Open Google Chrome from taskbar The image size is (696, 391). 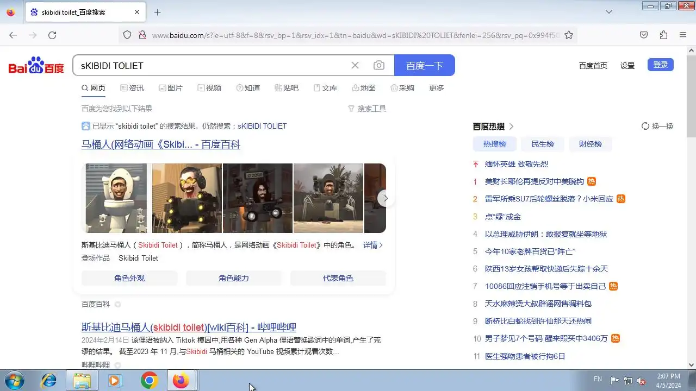click(x=149, y=380)
